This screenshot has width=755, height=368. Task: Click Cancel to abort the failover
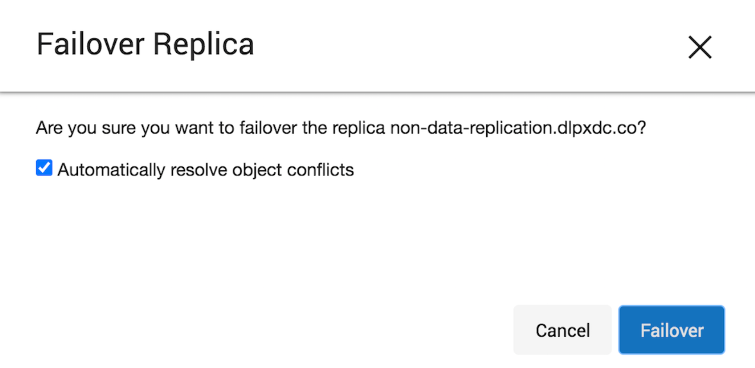tap(562, 330)
